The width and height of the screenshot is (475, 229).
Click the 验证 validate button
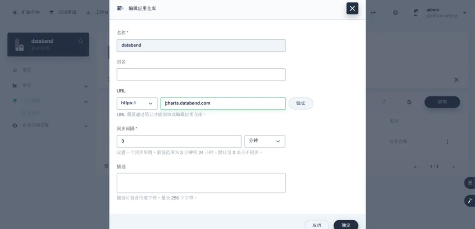point(300,103)
